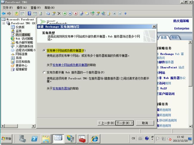Click tree pane horizontal scroll left arrow
Viewport: 194px width, 145px height.
coord(3,126)
